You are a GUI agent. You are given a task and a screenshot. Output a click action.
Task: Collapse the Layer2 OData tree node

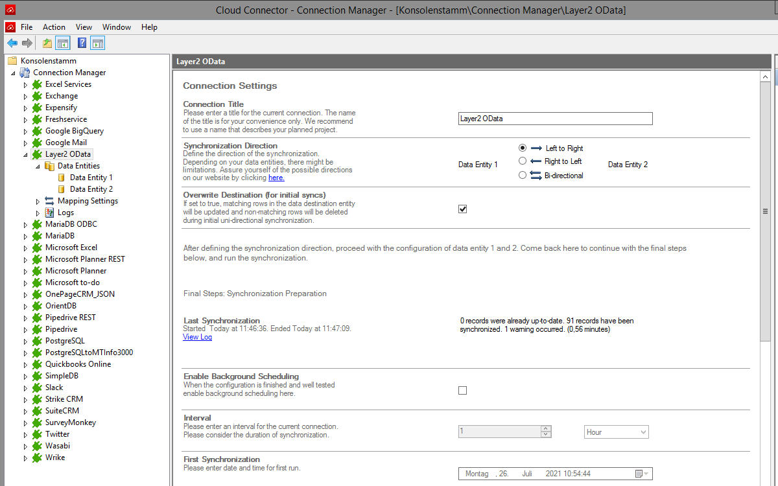pyautogui.click(x=26, y=155)
